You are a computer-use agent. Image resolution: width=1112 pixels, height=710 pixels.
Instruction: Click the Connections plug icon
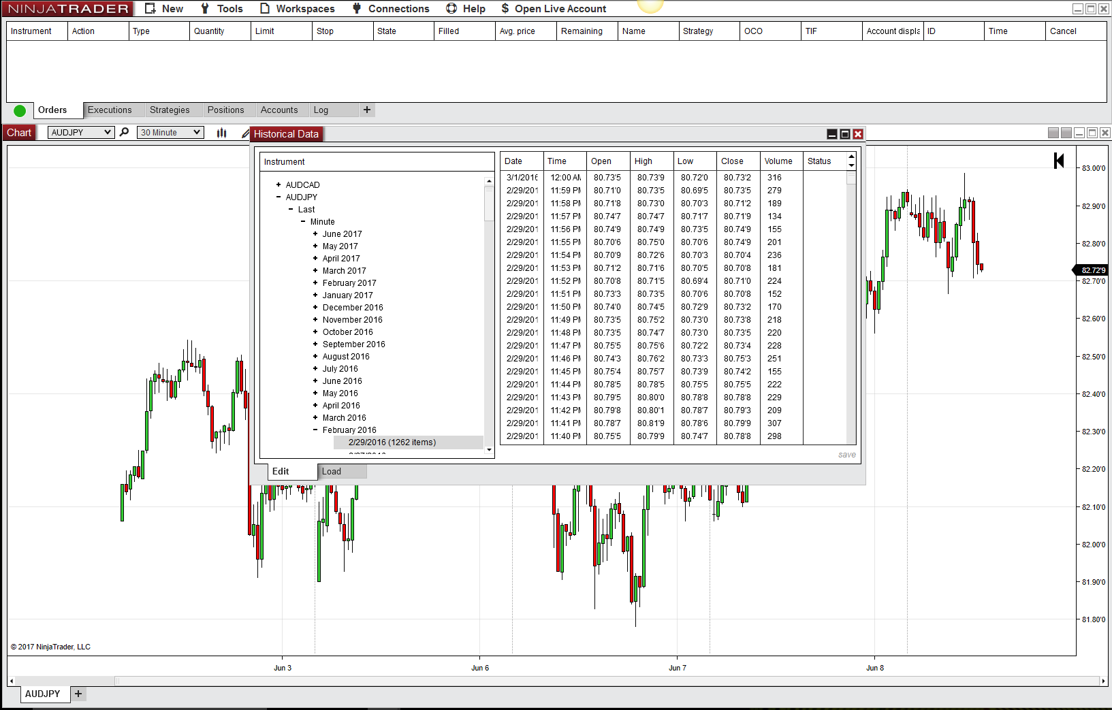[357, 9]
